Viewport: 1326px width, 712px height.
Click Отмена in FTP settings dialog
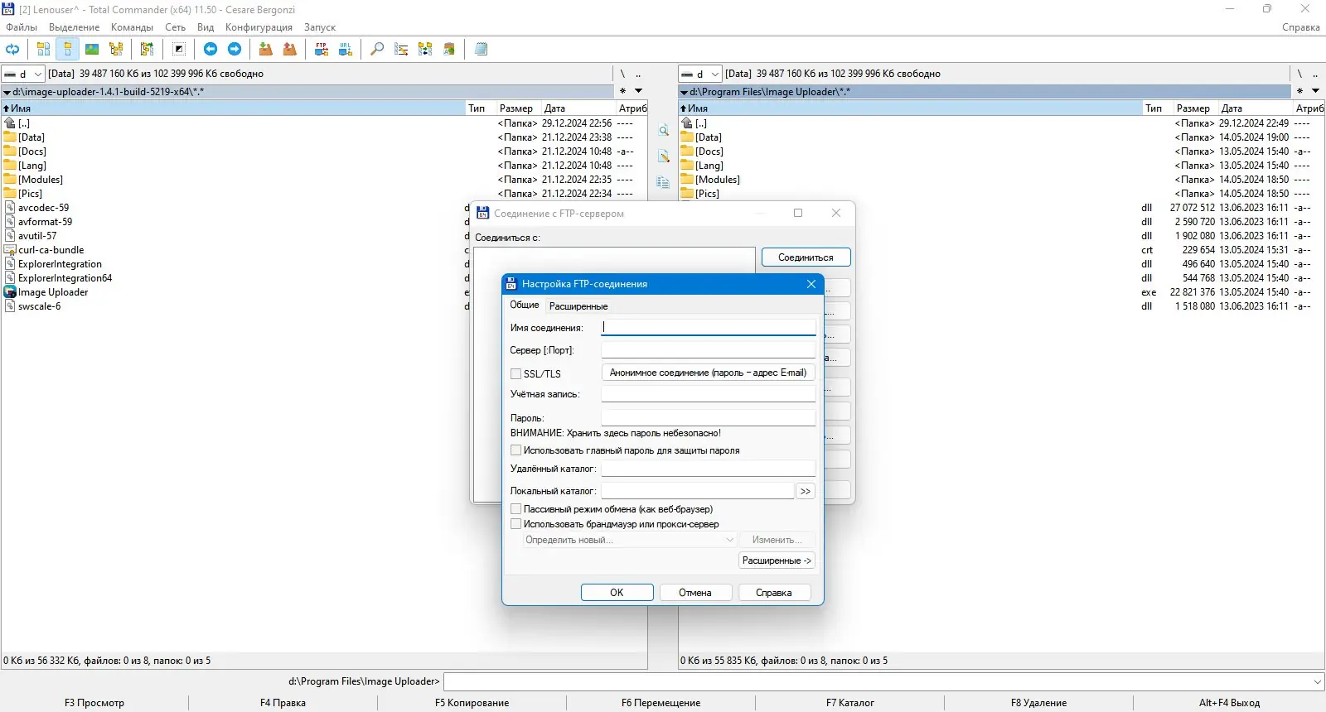coord(695,593)
